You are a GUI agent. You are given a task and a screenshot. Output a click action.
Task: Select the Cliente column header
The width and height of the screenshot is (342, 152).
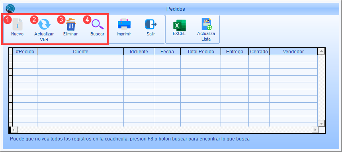[80, 52]
